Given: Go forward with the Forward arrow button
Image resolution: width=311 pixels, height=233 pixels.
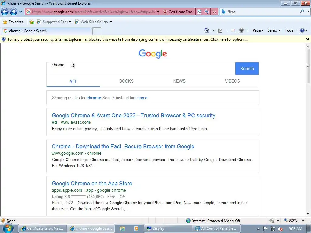Looking at the screenshot, I should coord(13,12).
